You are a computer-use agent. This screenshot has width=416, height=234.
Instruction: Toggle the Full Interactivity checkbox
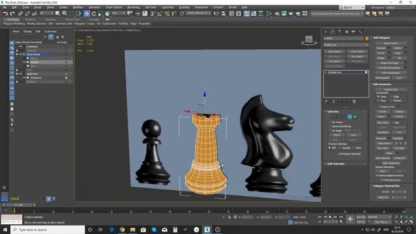point(382,180)
